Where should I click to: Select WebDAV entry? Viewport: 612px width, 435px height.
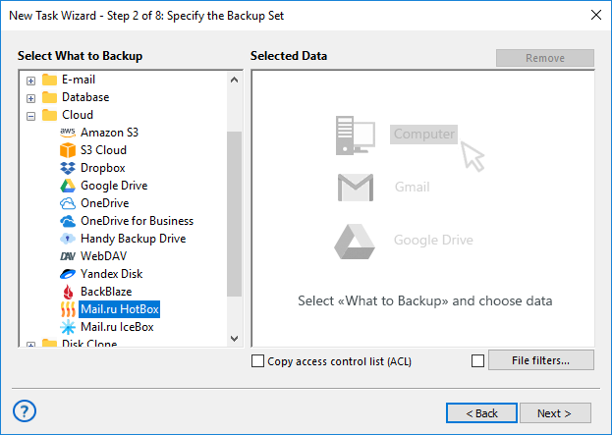[103, 256]
